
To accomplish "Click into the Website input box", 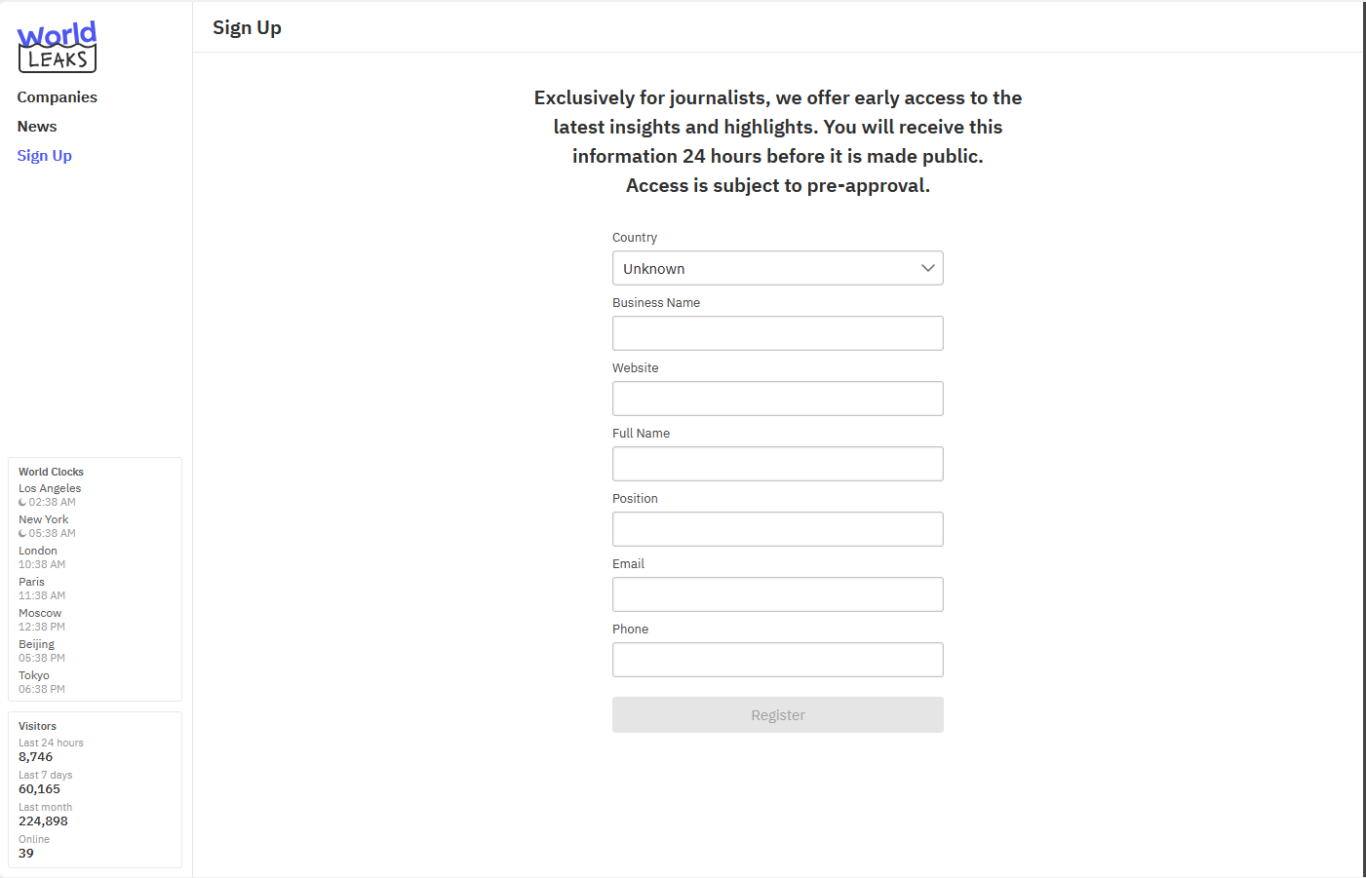I will [x=777, y=399].
